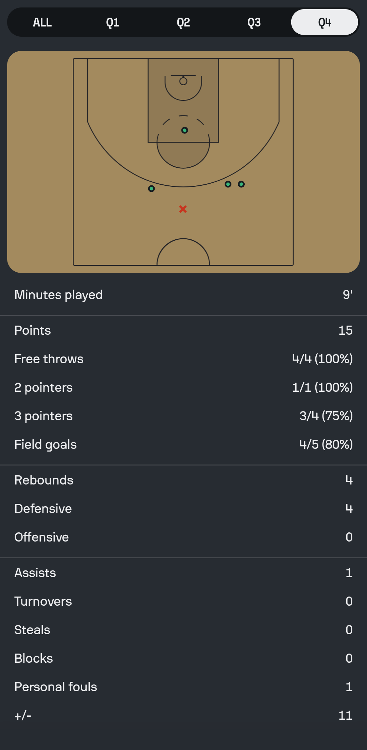Select the Points stat row
Viewport: 367px width, 750px height.
coord(183,330)
